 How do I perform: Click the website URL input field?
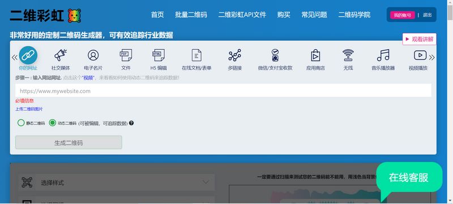pyautogui.click(x=223, y=90)
